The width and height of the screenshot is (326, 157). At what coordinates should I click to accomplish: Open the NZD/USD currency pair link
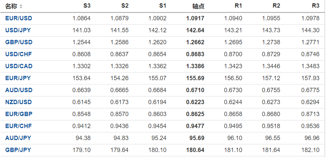tap(19, 102)
